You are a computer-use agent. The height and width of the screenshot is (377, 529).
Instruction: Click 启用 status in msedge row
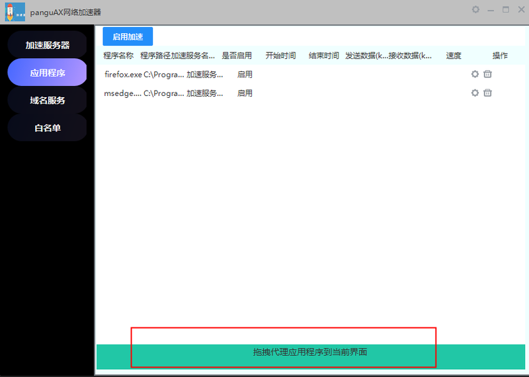click(245, 93)
